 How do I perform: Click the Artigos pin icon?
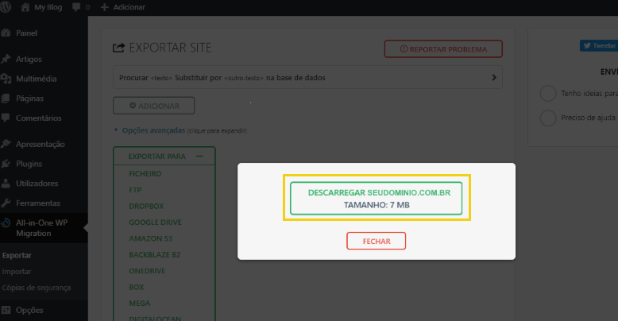6,59
